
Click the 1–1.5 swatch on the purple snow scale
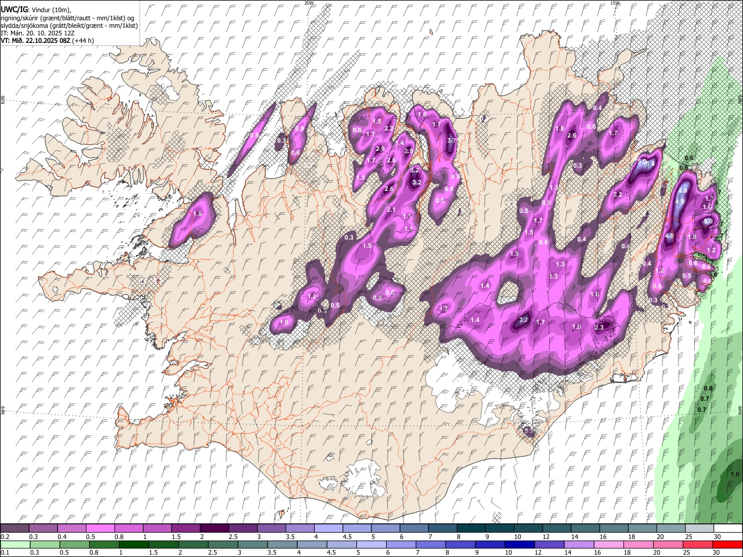[x=157, y=529]
